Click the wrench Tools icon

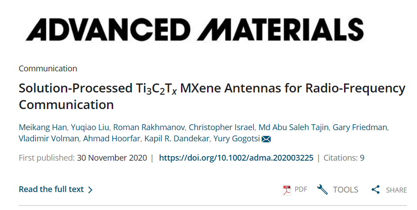click(322, 189)
